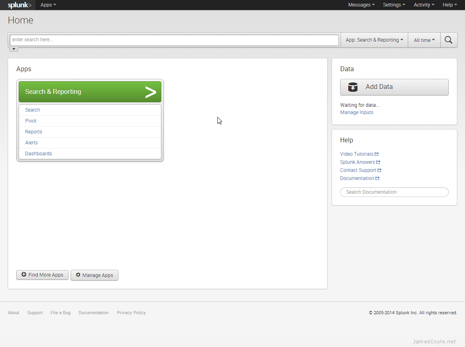Launch the Search & Reporting app

coord(90,92)
